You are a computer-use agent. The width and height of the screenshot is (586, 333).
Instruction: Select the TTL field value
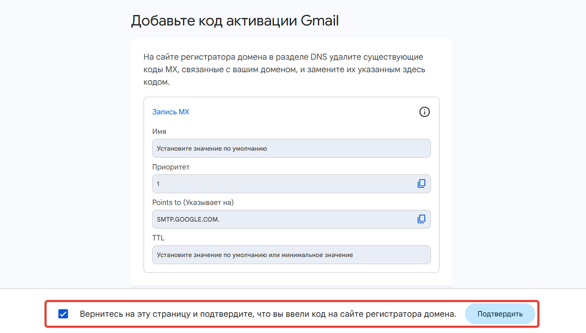292,254
